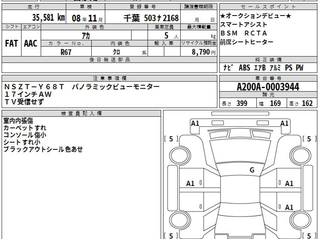
Task: Click the 車検 header cell
Action: click(x=85, y=7)
